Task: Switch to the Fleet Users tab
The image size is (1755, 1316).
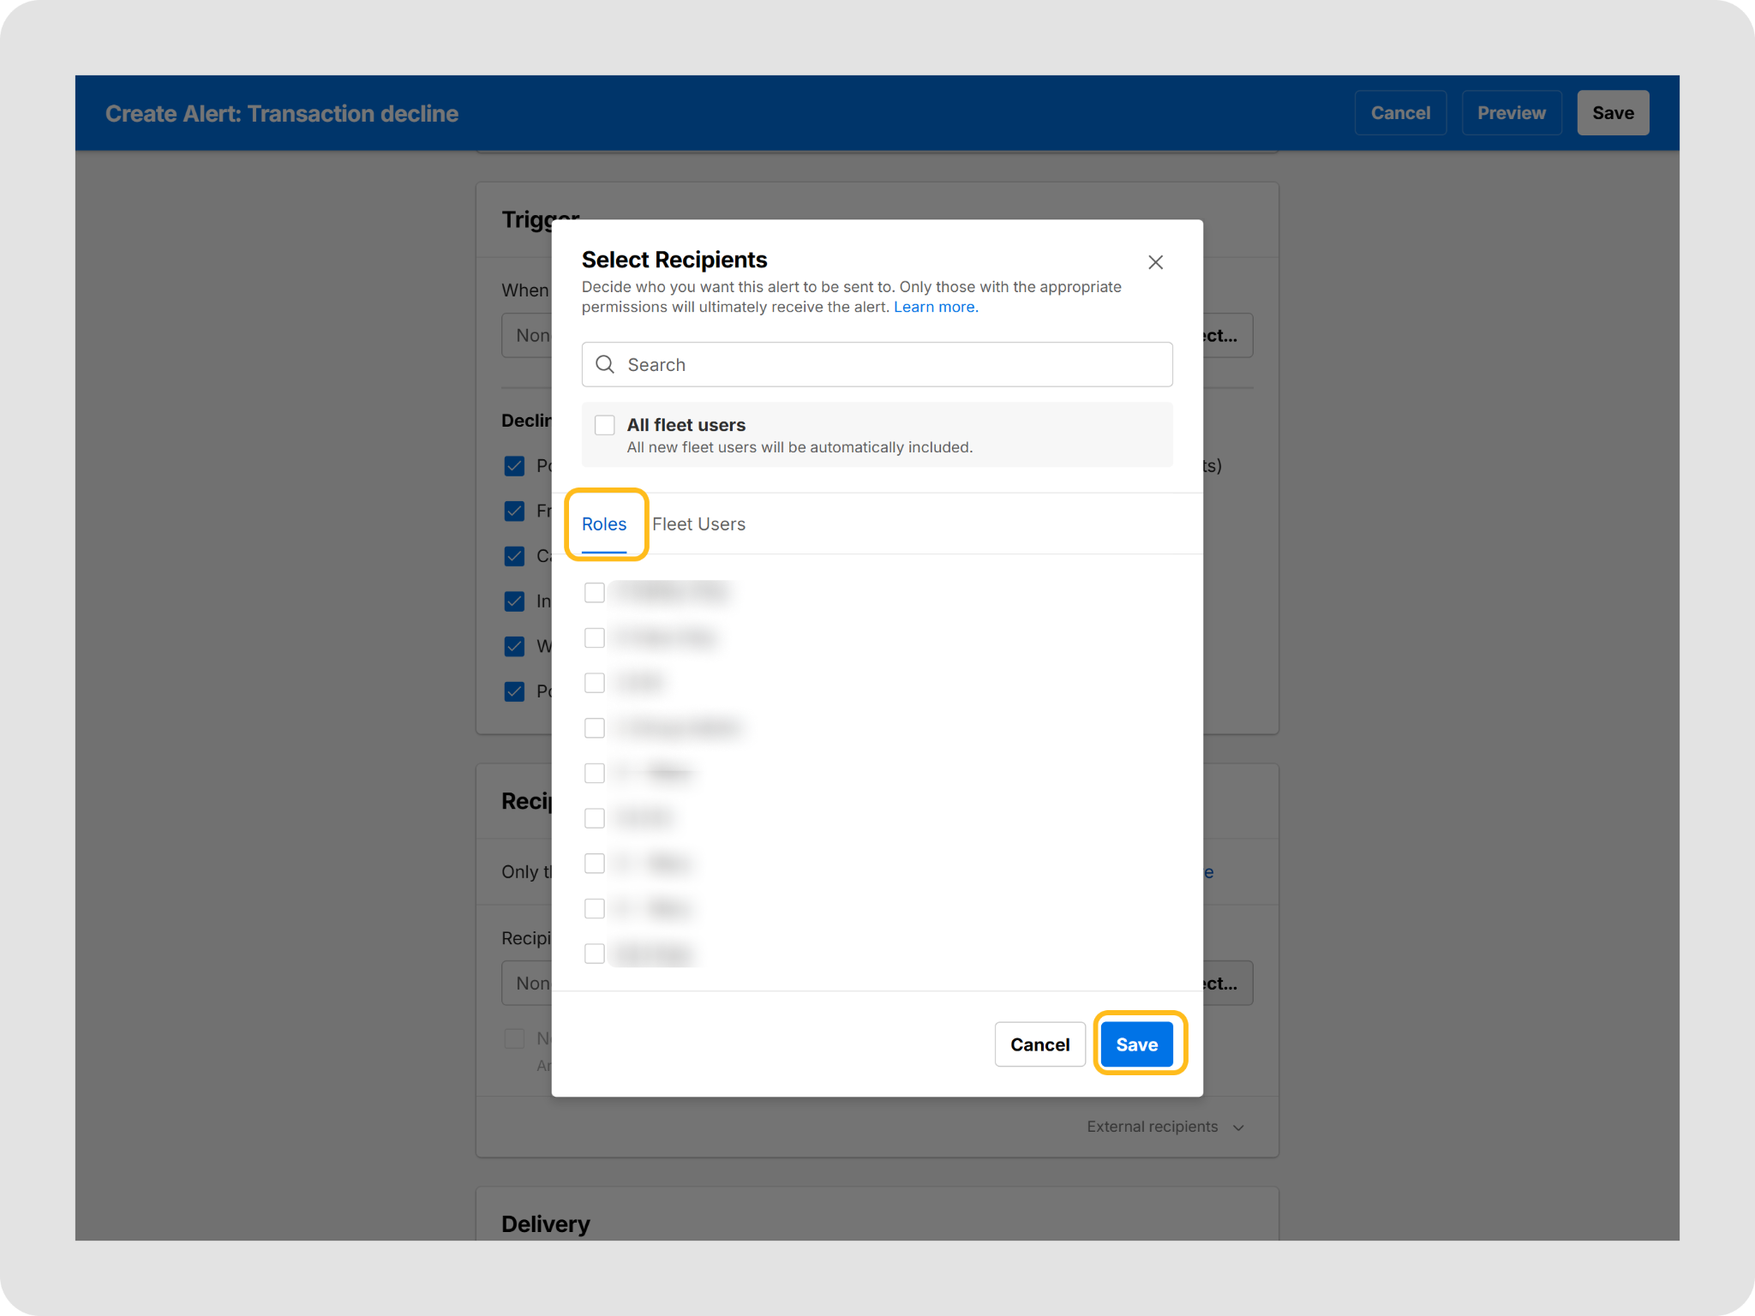Action: click(x=698, y=523)
